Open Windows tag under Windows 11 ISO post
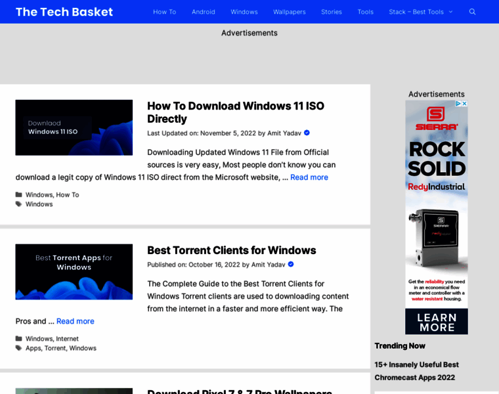The image size is (499, 394). point(39,204)
